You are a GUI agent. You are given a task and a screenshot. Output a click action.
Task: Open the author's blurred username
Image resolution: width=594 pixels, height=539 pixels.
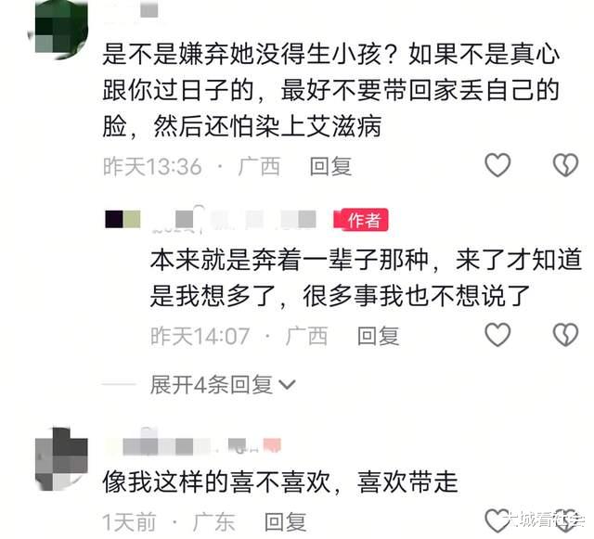tap(233, 219)
